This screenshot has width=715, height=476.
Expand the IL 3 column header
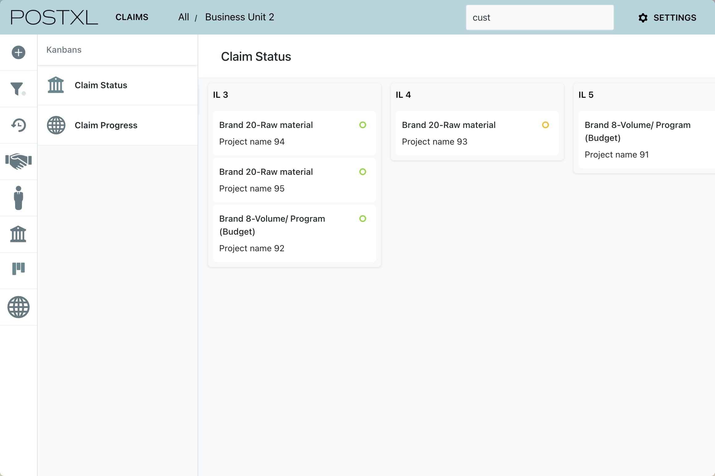click(x=220, y=95)
